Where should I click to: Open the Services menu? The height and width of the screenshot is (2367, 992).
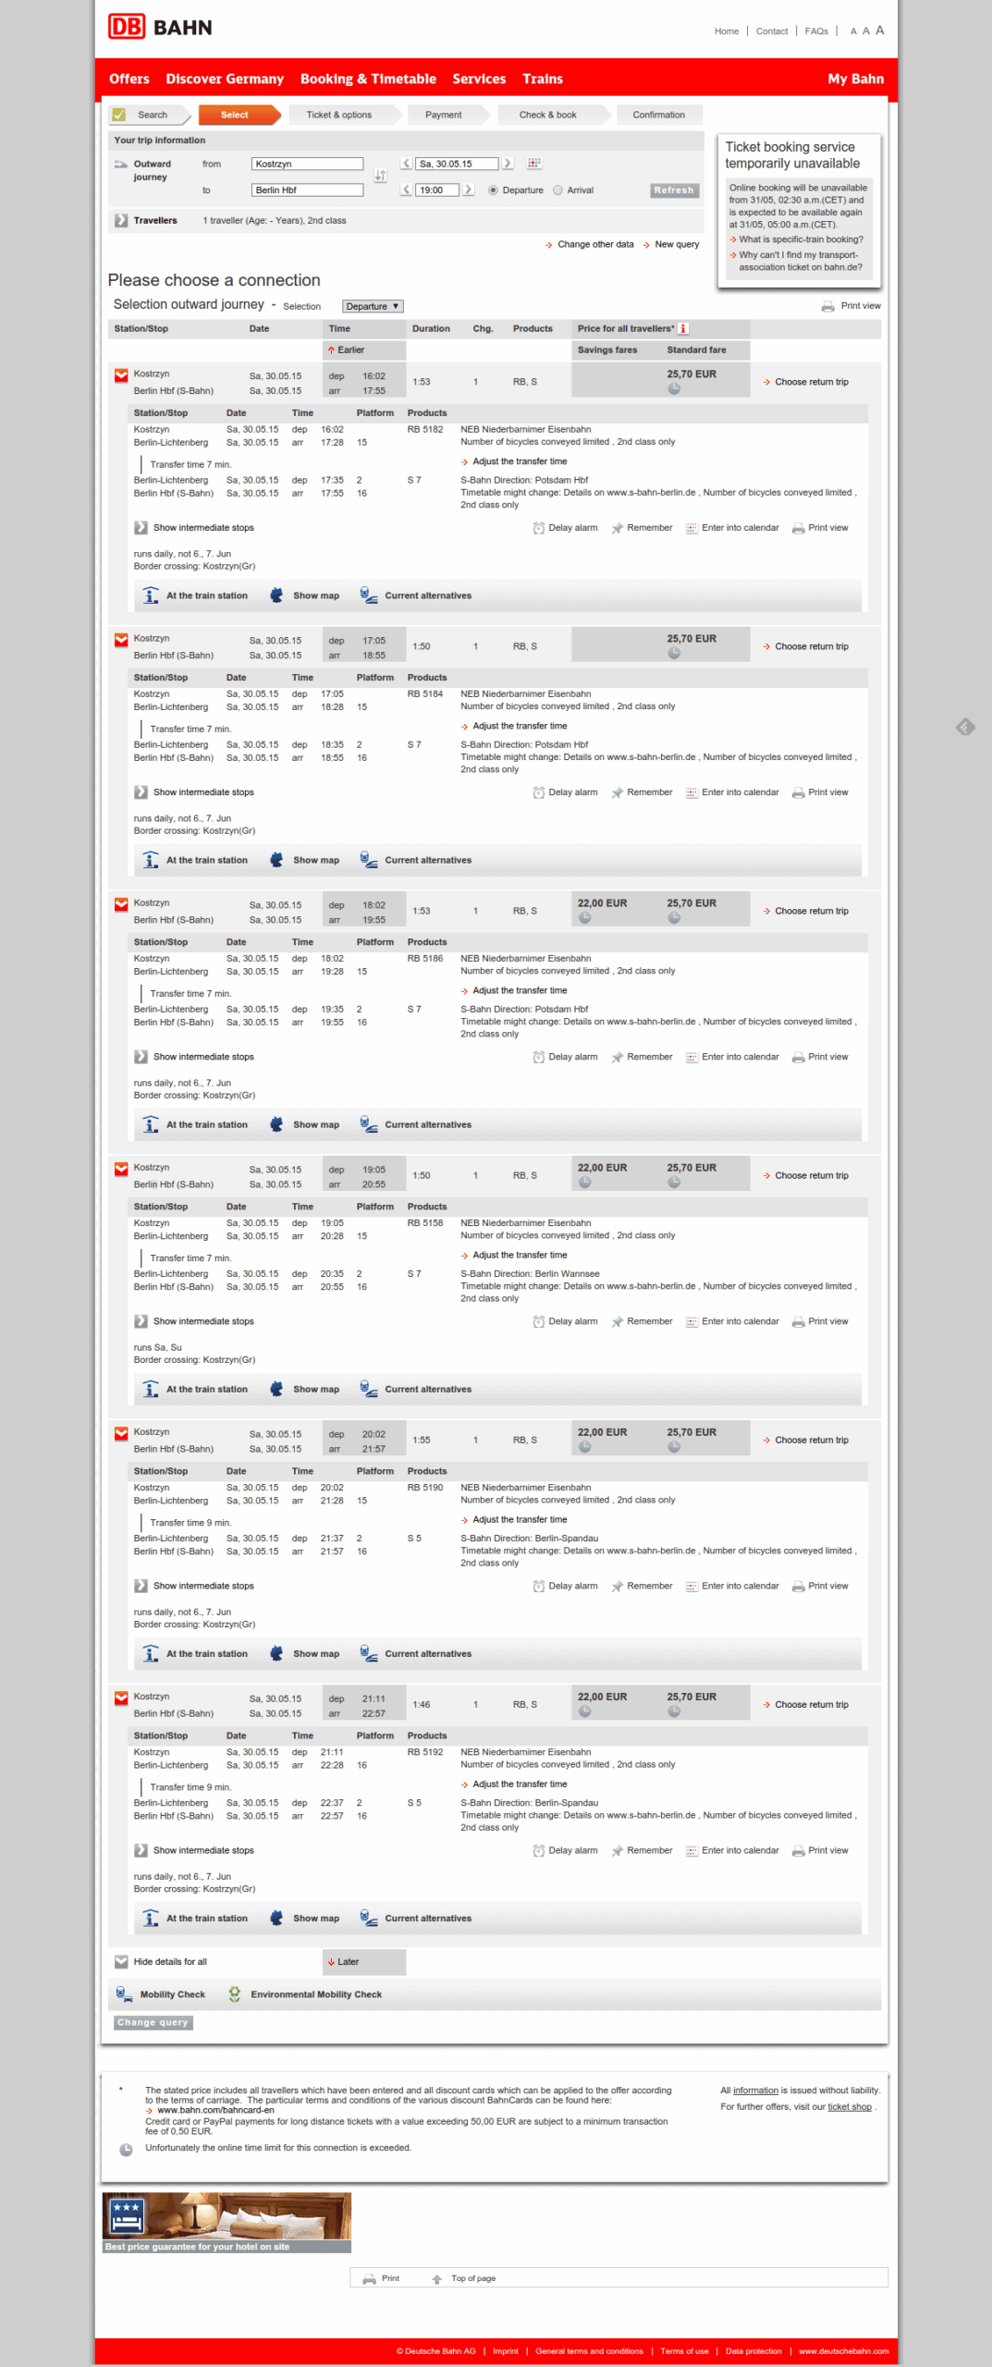[x=479, y=79]
